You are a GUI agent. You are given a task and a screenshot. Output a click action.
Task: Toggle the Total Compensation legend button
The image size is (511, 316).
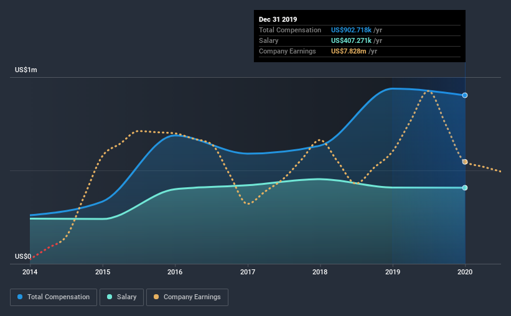[x=54, y=297]
